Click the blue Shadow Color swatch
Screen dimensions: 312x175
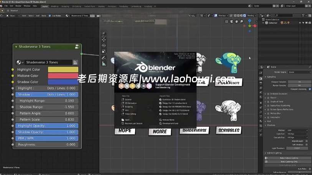point(63,82)
